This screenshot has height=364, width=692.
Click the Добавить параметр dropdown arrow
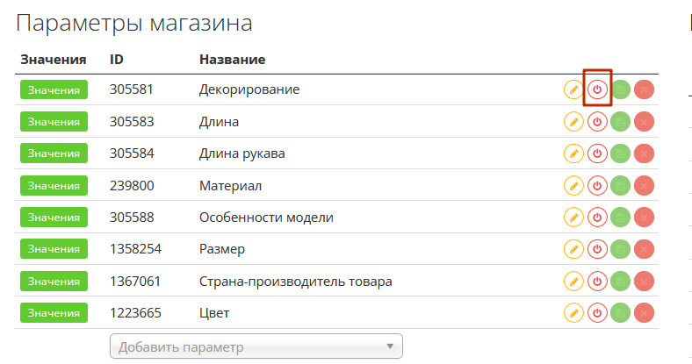click(390, 346)
